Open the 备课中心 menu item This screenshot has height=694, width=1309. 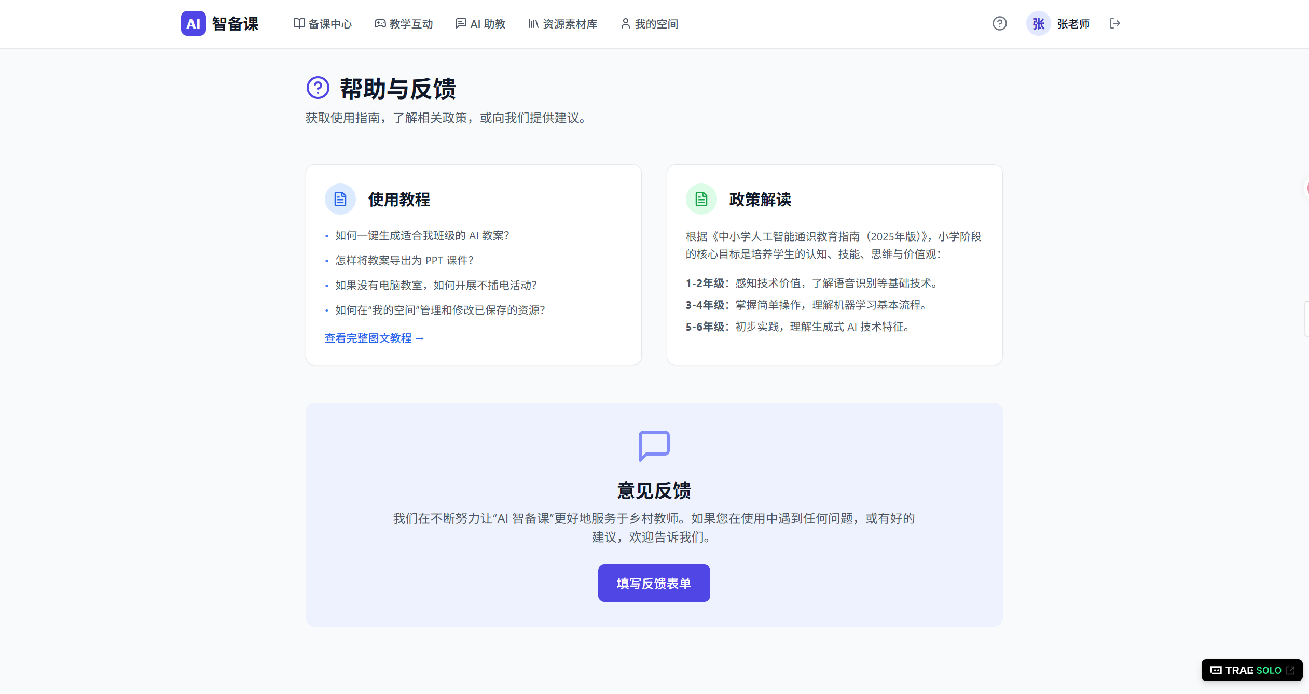pos(323,24)
